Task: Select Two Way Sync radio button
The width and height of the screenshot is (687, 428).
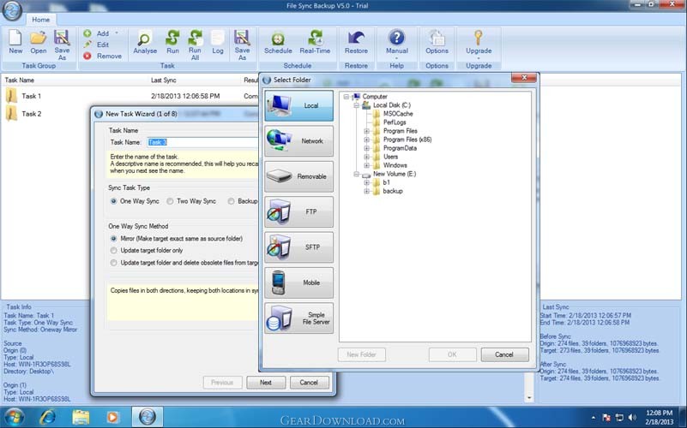Action: (170, 201)
